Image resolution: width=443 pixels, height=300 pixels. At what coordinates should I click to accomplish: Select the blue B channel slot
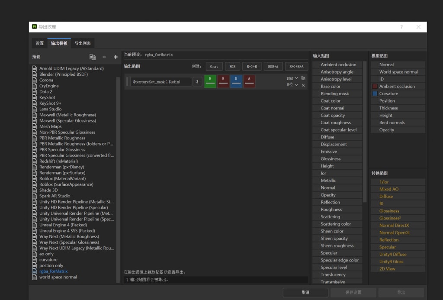click(236, 81)
